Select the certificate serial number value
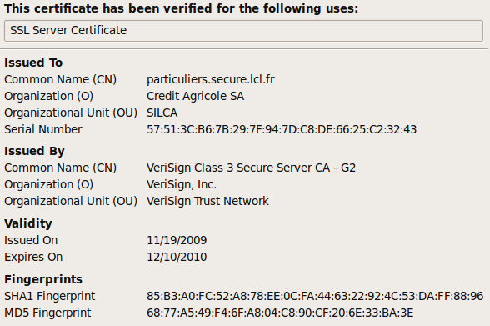The image size is (490, 326). click(x=282, y=129)
